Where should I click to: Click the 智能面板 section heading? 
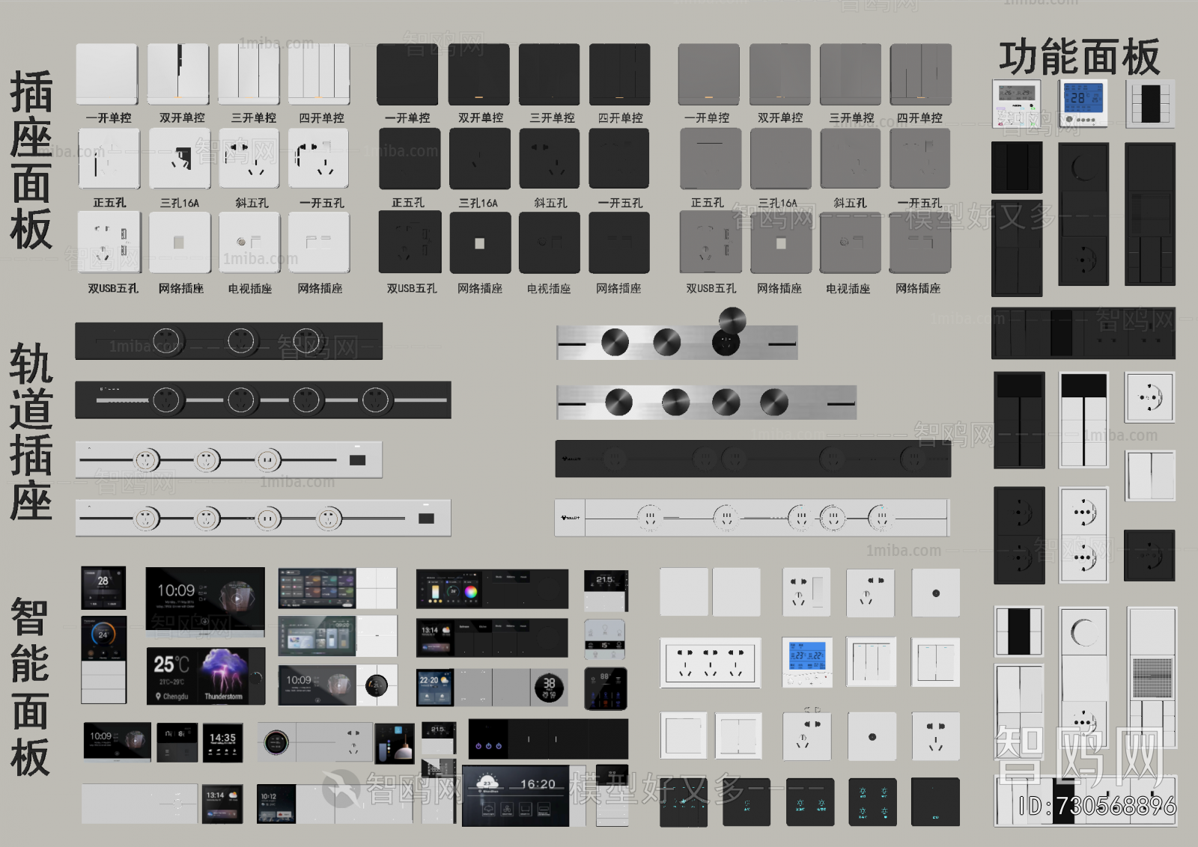tap(30, 687)
